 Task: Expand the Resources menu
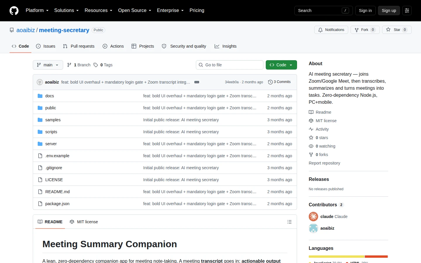tap(99, 11)
